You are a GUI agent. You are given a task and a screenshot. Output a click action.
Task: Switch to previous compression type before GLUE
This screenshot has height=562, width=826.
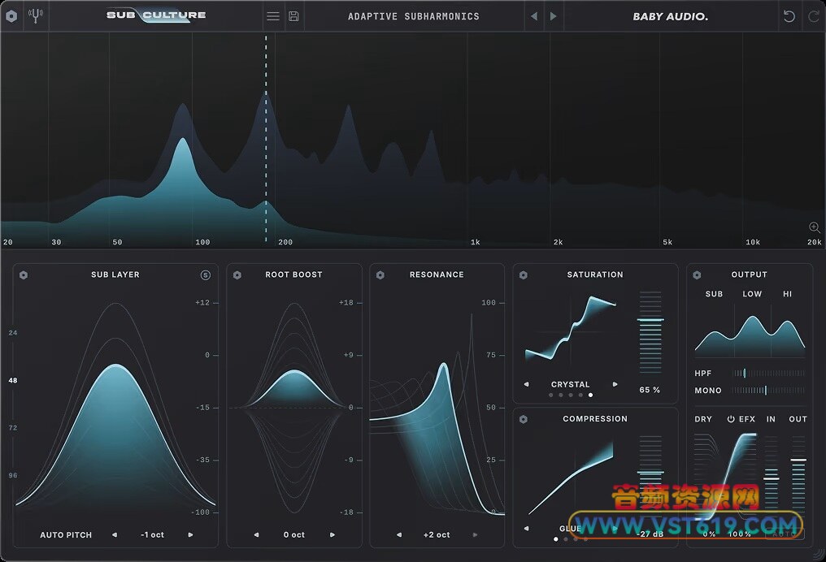pos(526,529)
